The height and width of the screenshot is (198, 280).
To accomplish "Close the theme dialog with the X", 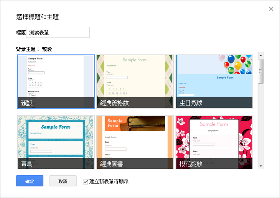I will click(271, 9).
